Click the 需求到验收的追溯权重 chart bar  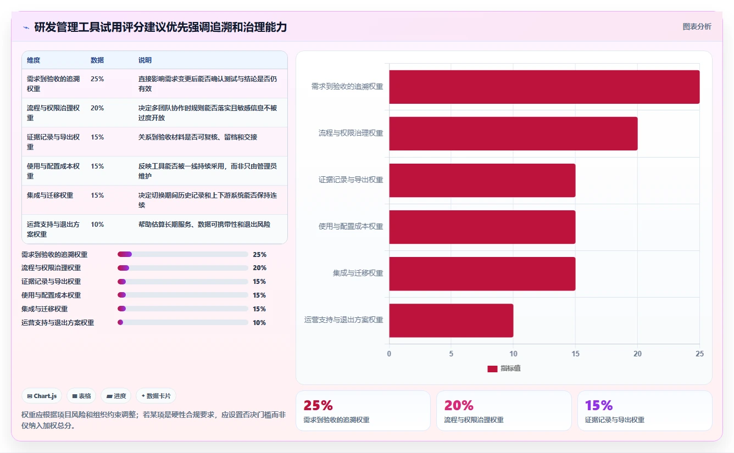pos(544,87)
